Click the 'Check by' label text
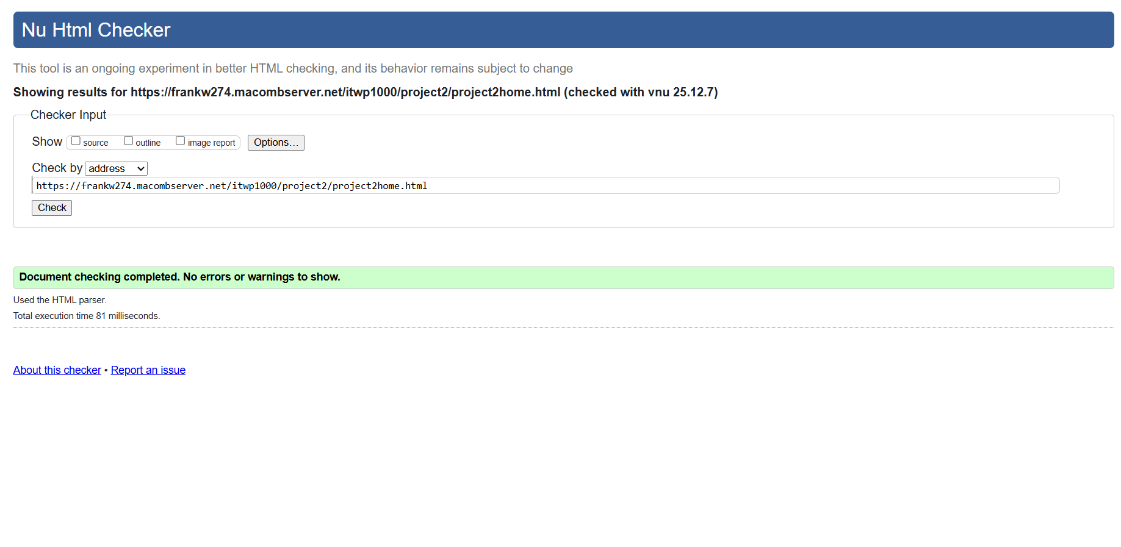This screenshot has height=547, width=1121. pos(57,168)
